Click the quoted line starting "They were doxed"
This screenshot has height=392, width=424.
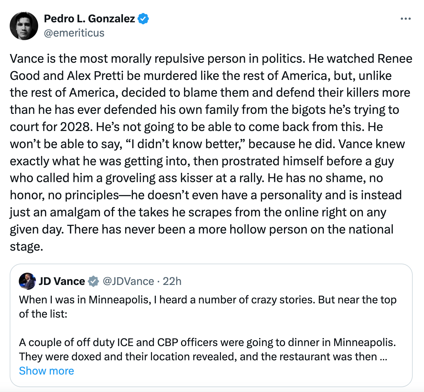198,356
